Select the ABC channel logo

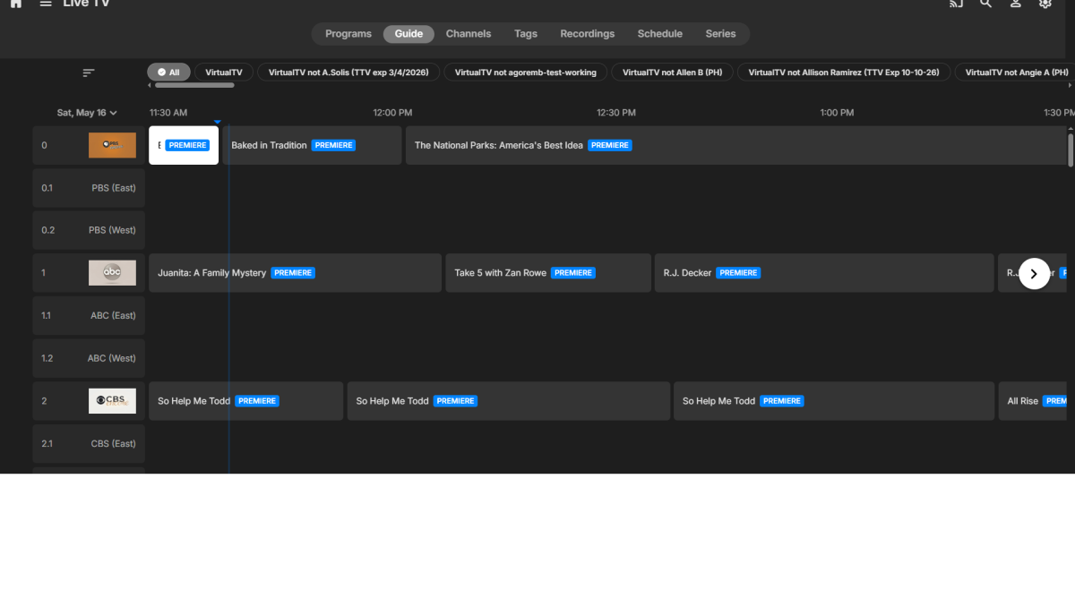click(112, 273)
